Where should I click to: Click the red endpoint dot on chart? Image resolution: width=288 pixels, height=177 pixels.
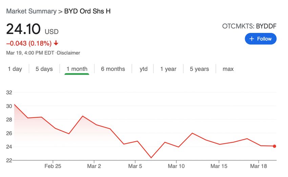pyautogui.click(x=274, y=146)
